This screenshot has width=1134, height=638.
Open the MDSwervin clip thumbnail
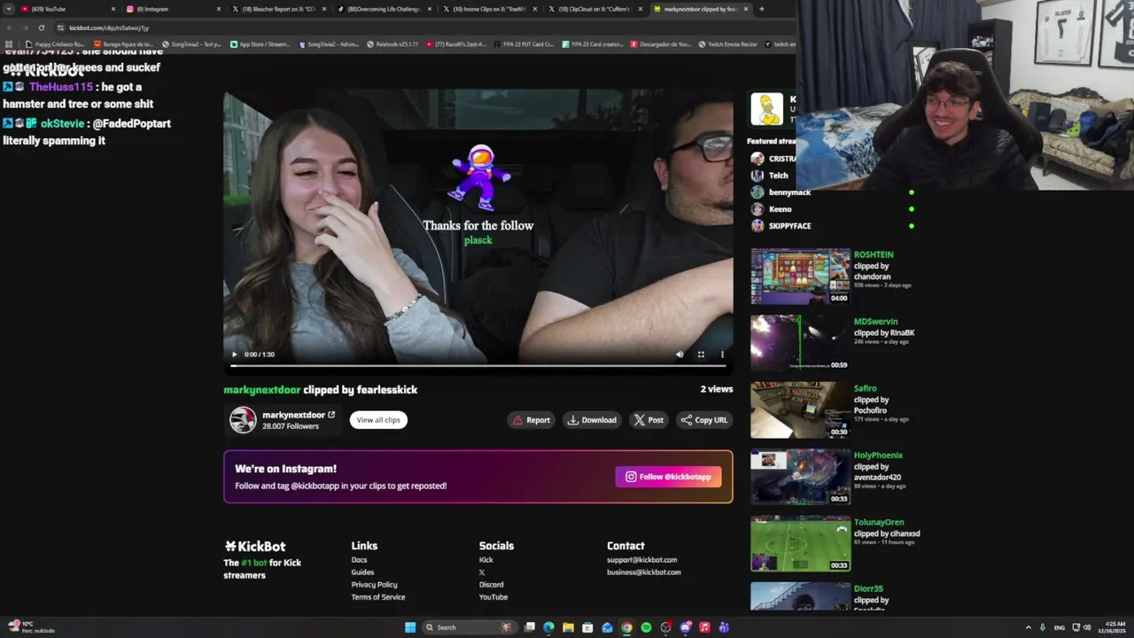[x=800, y=343]
